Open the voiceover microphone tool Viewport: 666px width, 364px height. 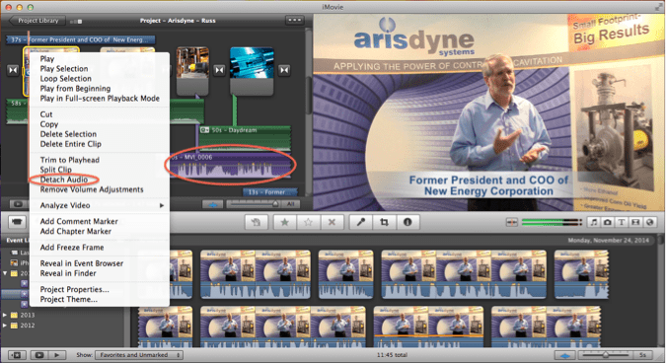click(360, 222)
